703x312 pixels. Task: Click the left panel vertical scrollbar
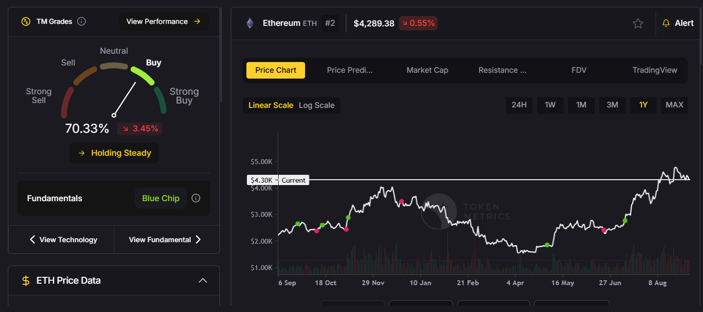221,54
